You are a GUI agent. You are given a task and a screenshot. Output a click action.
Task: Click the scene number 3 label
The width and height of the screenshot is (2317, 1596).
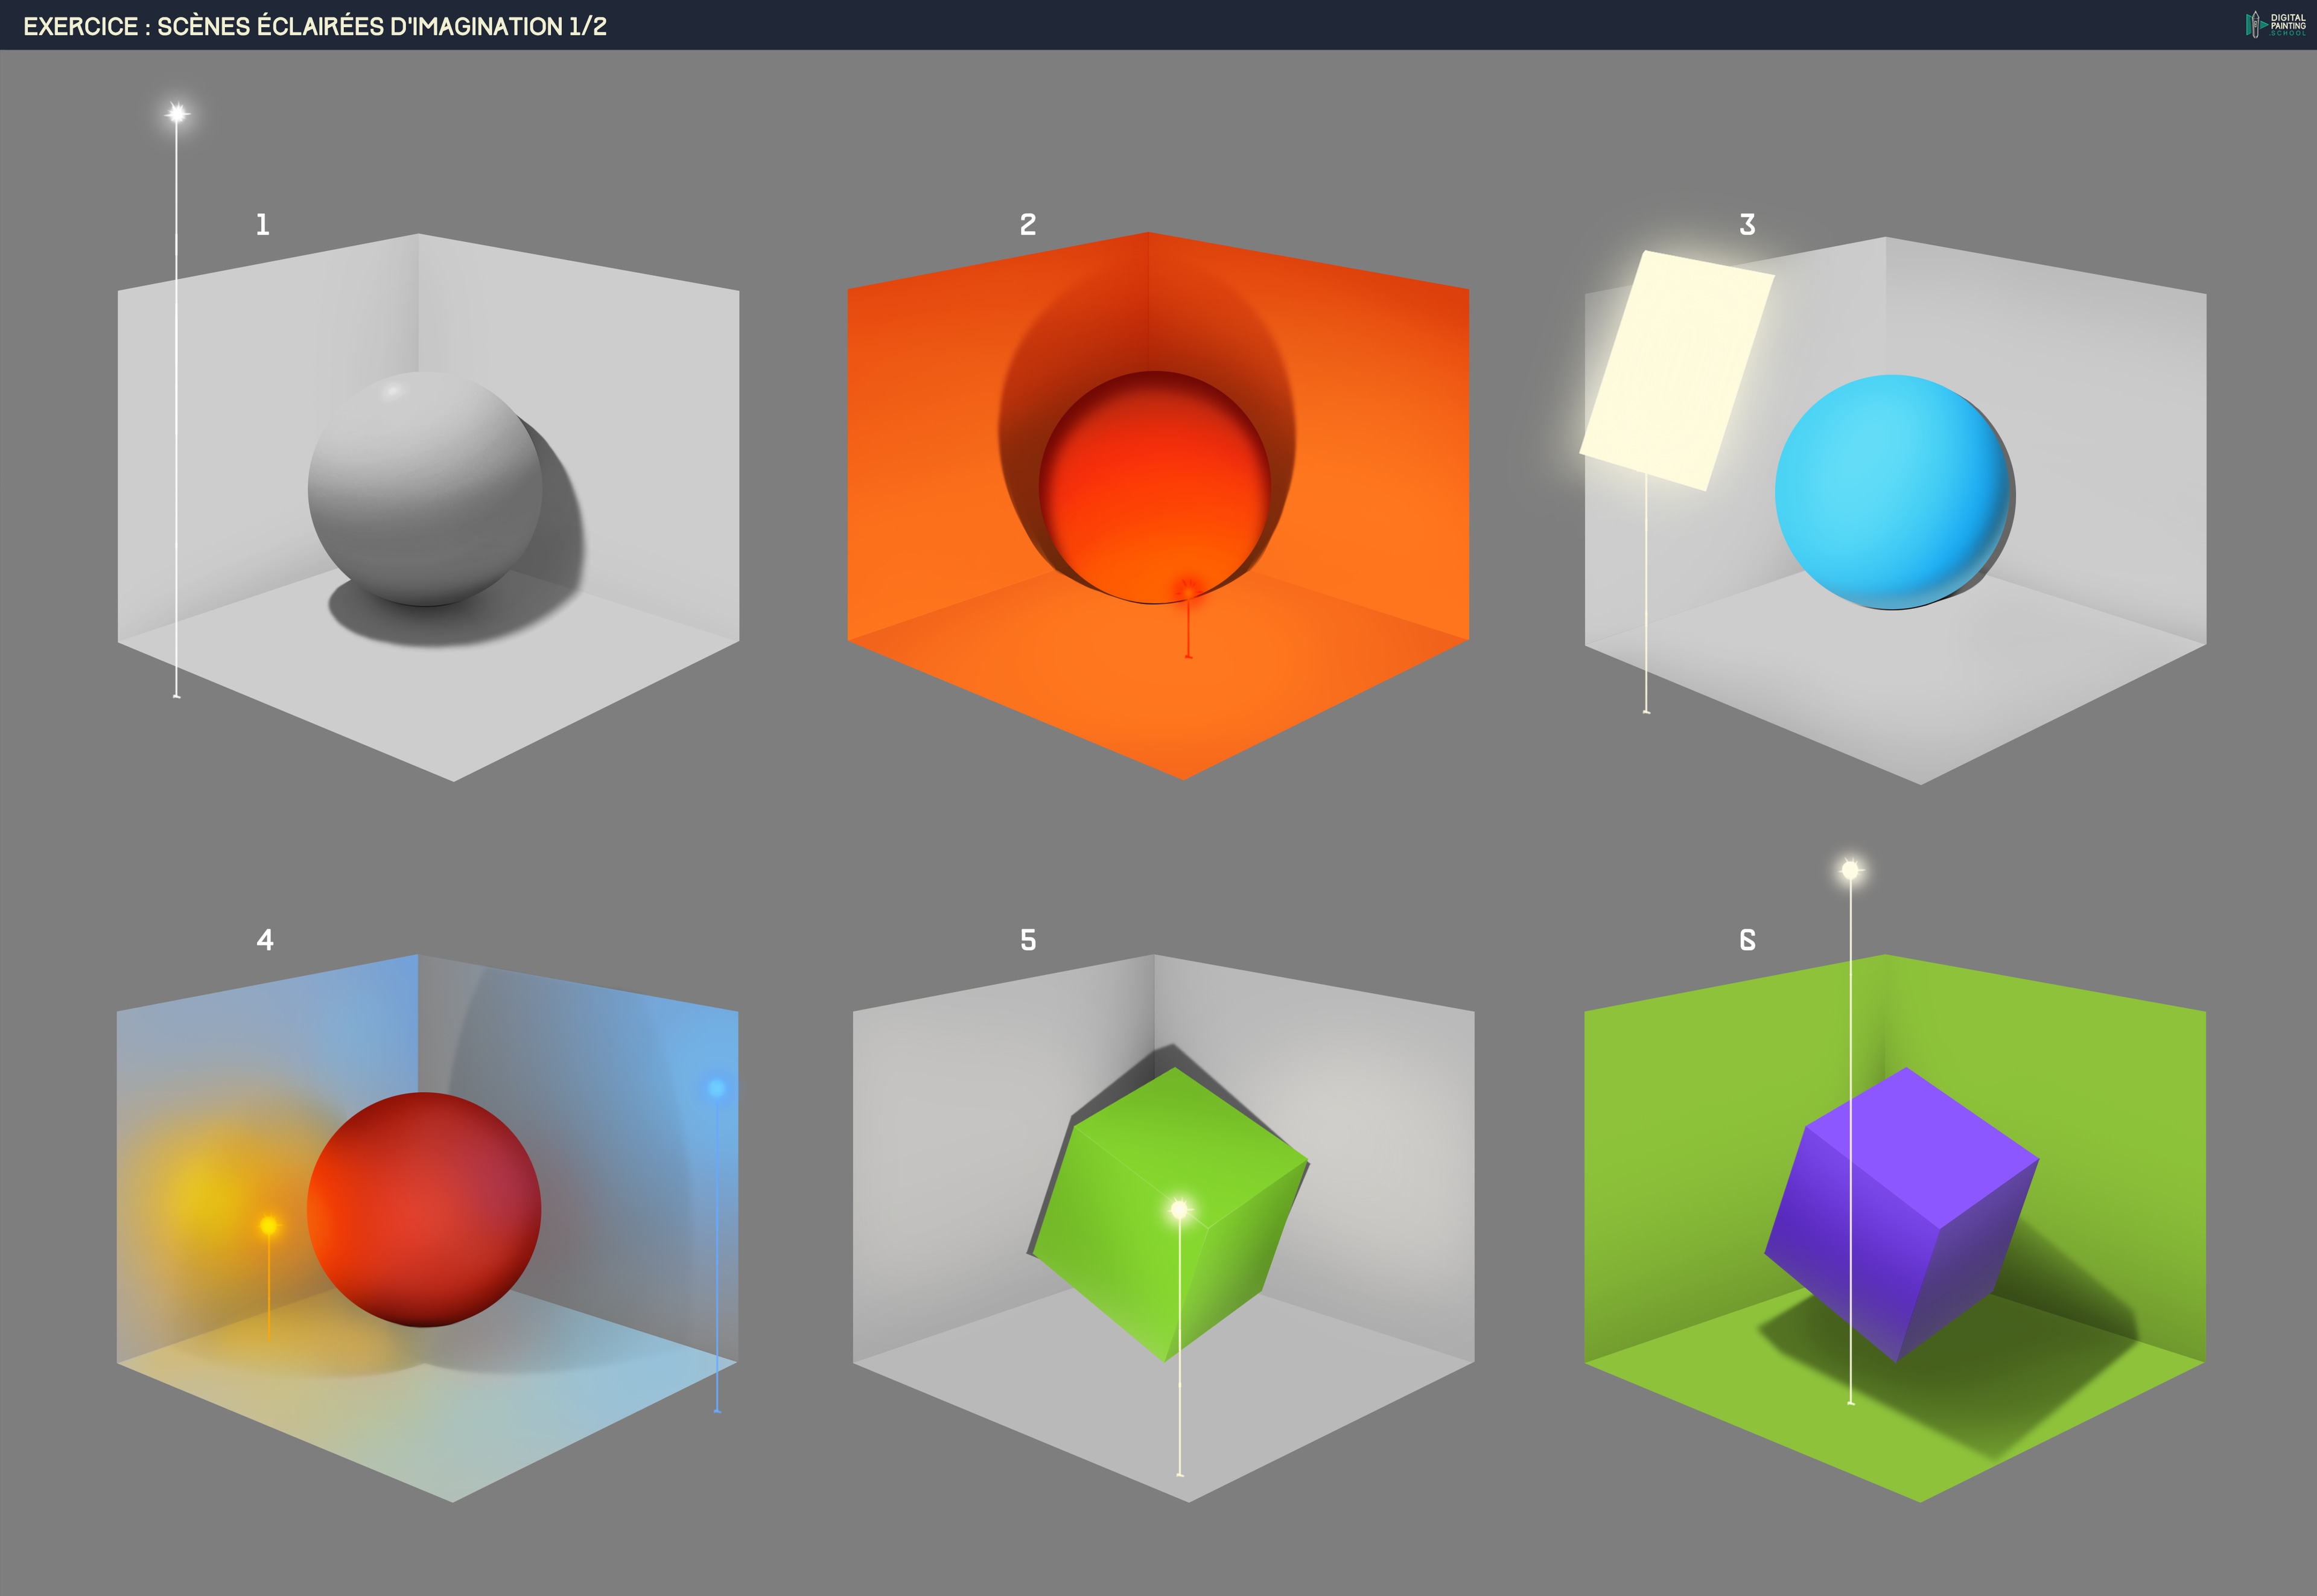click(x=1747, y=225)
